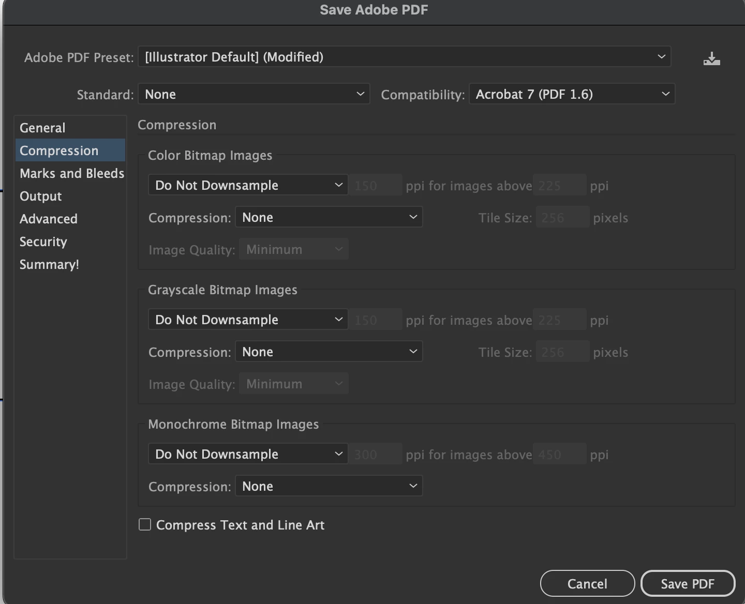745x604 pixels.
Task: Click the Cancel button
Action: click(587, 584)
